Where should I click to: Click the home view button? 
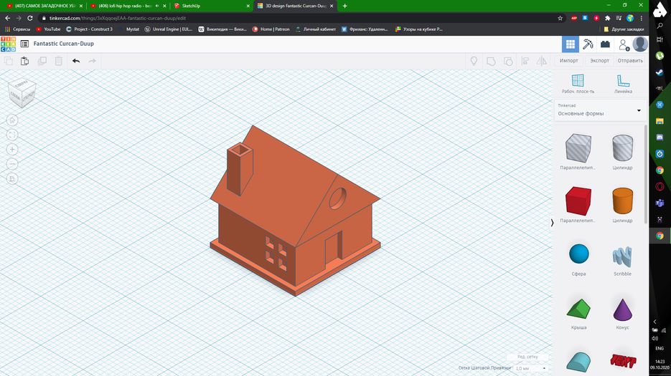[x=12, y=120]
